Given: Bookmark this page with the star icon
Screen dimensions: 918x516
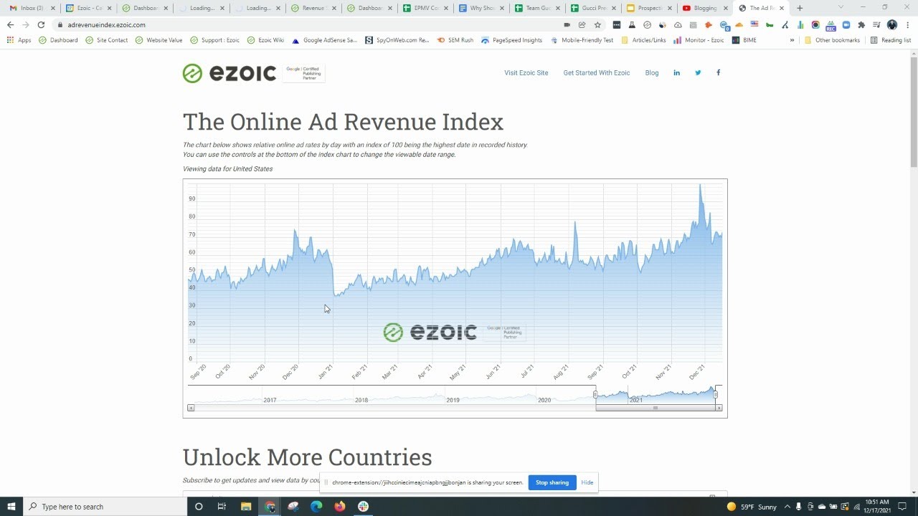Looking at the screenshot, I should click(597, 24).
